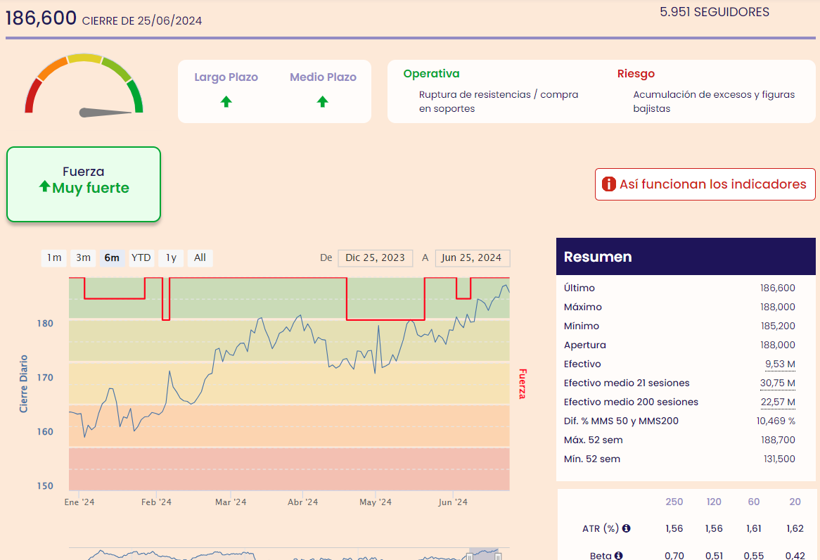This screenshot has width=820, height=560.
Task: Open Así funcionan los indicadores
Action: click(x=705, y=184)
